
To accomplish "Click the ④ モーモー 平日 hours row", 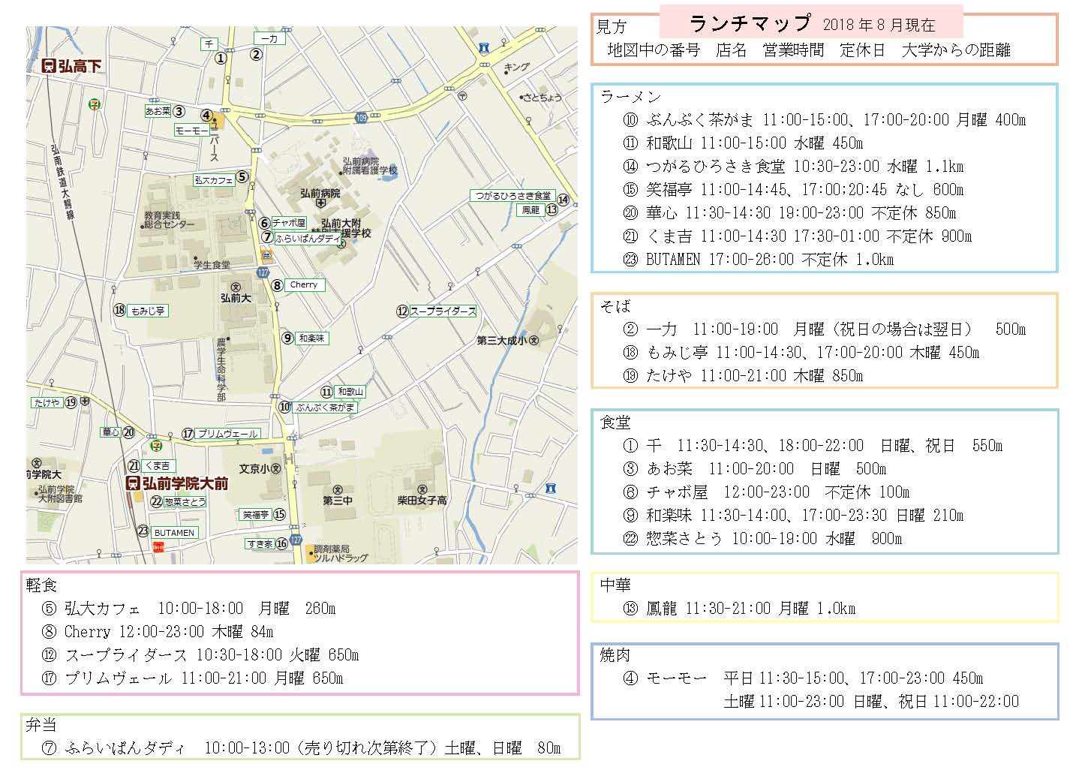I will point(803,678).
